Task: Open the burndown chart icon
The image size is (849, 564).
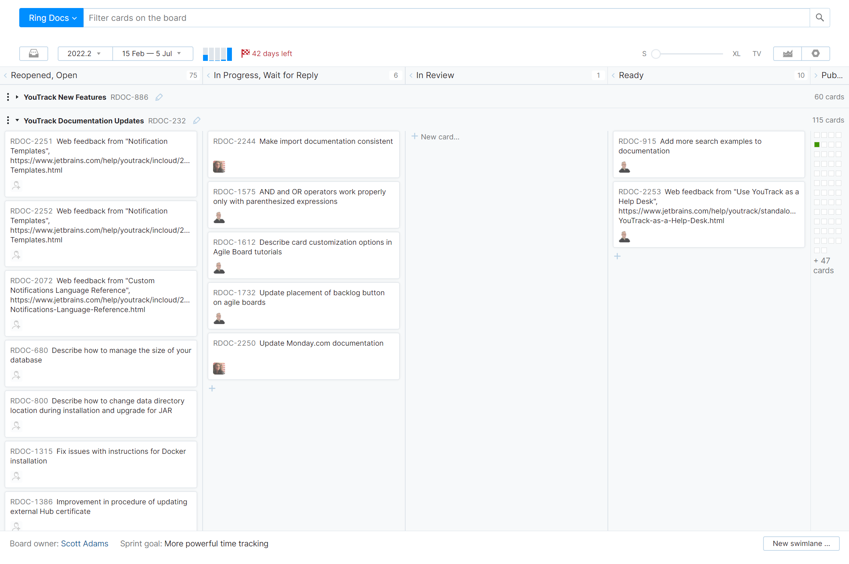Action: (x=788, y=54)
